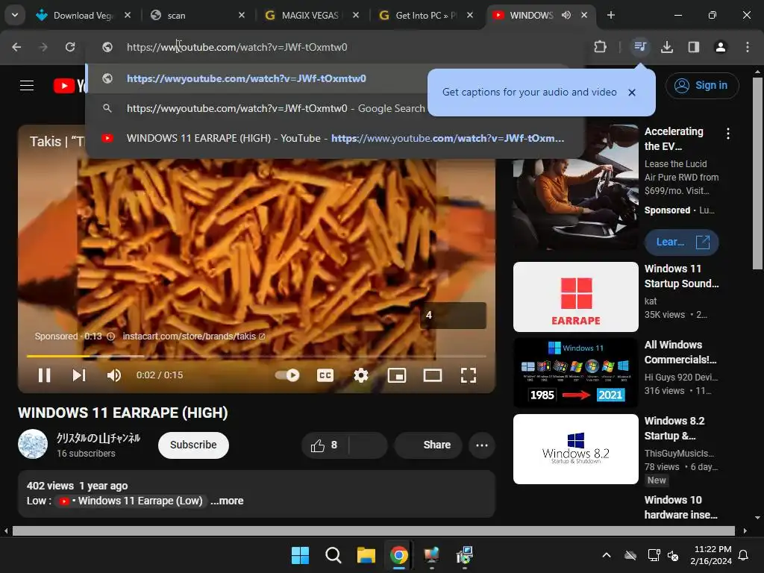This screenshot has width=764, height=573.
Task: Open the notification bell in system tray
Action: (x=744, y=555)
